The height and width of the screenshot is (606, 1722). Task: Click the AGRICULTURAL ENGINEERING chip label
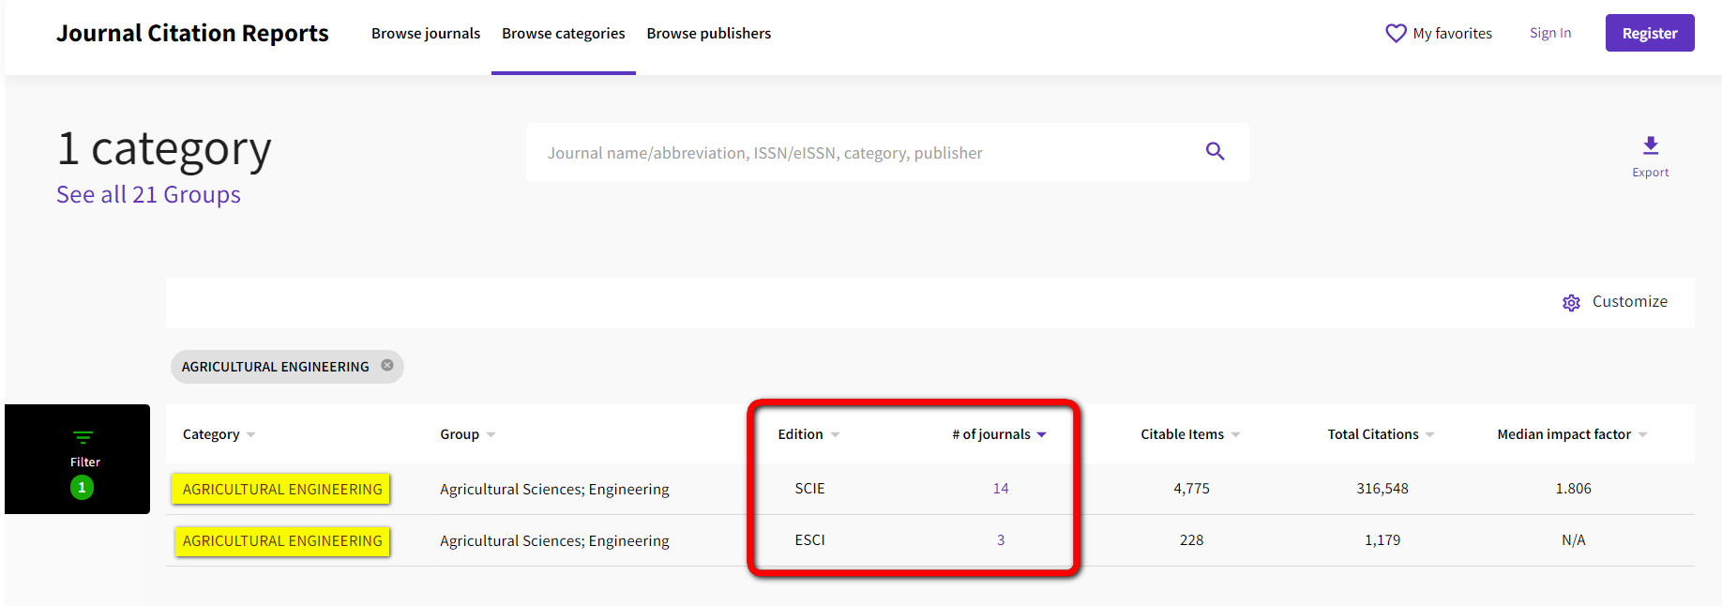click(275, 367)
